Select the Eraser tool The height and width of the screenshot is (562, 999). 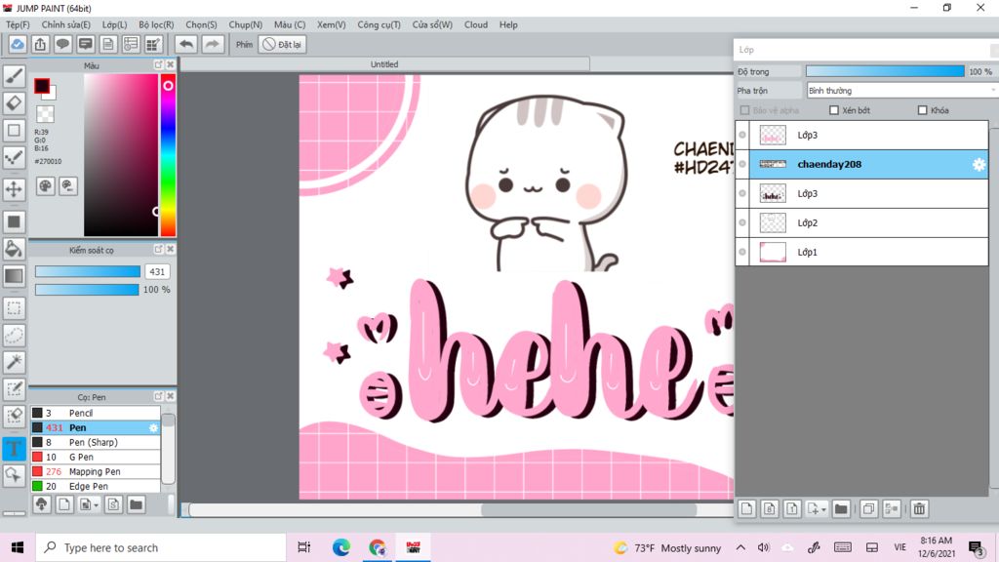14,102
